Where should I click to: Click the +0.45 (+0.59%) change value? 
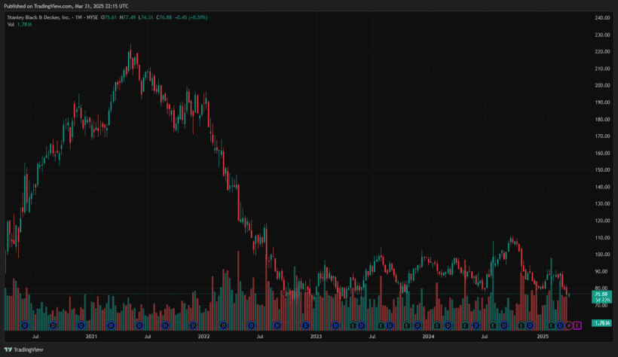192,17
